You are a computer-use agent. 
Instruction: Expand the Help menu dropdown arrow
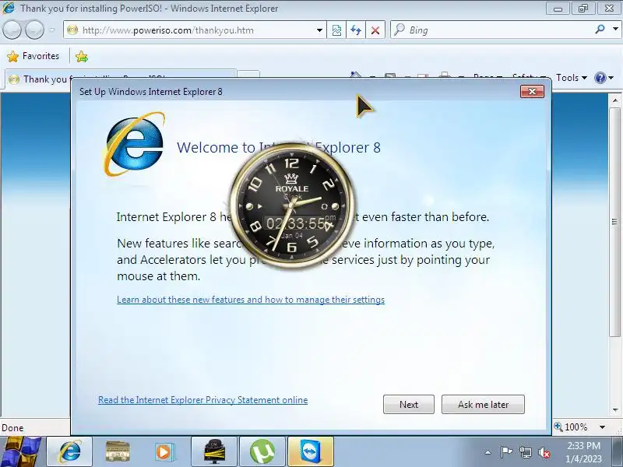611,78
